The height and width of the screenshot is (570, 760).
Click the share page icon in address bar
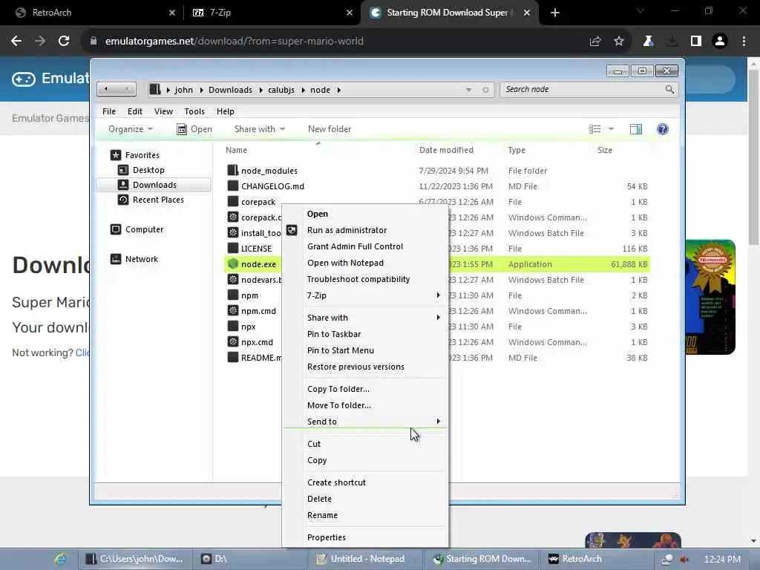pyautogui.click(x=595, y=42)
